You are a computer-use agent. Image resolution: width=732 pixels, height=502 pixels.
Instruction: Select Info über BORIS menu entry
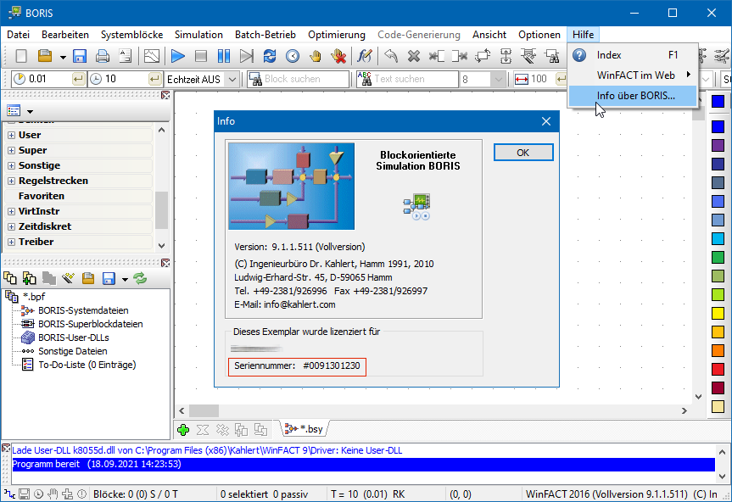[x=632, y=96]
